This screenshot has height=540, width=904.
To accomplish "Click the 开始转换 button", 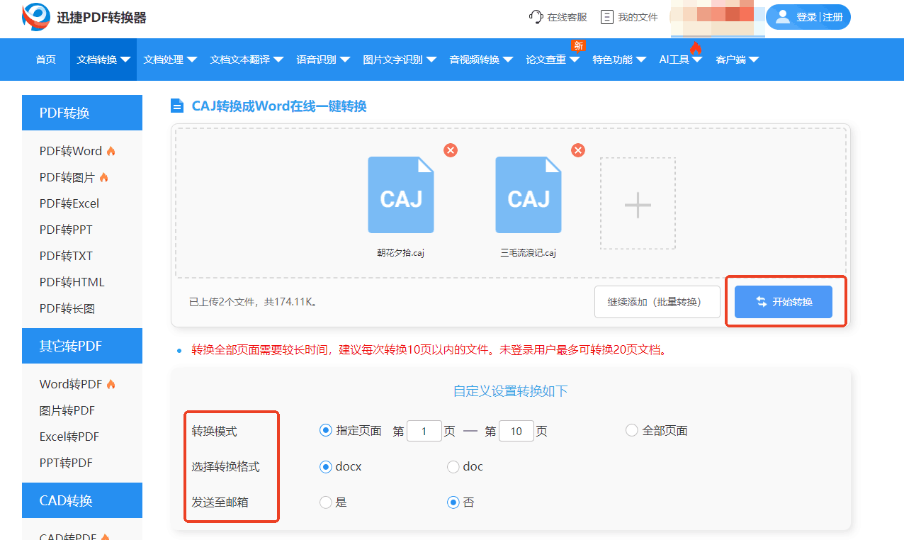I will pyautogui.click(x=784, y=301).
